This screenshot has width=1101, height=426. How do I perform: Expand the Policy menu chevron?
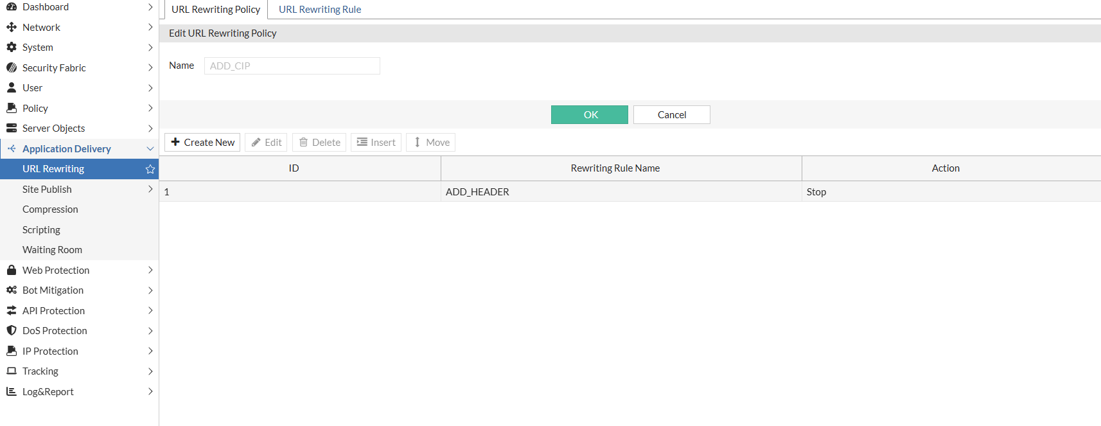pos(150,108)
